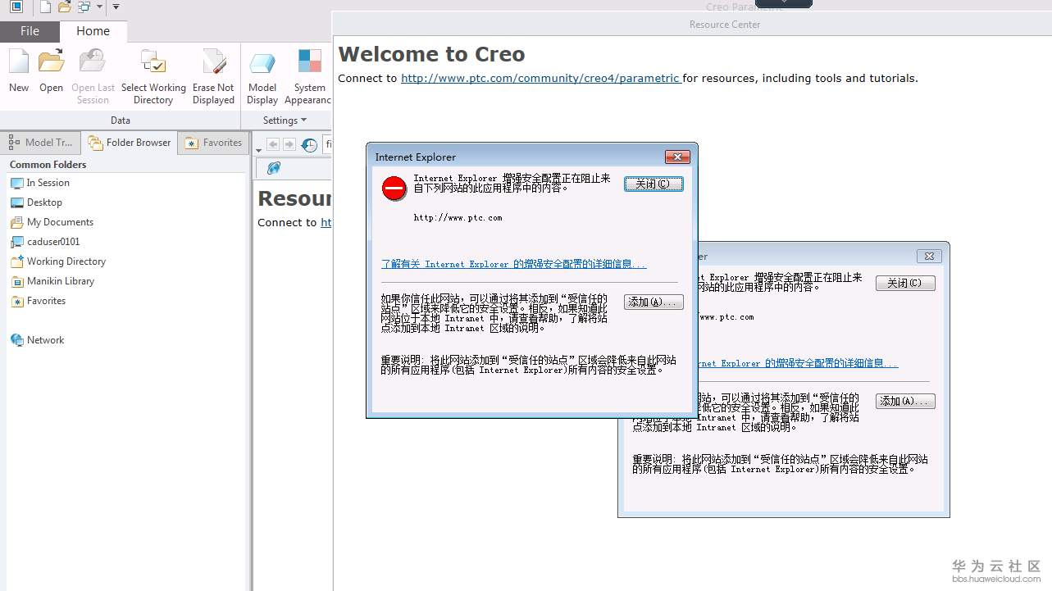1052x591 pixels.
Task: Click the Creo application icon in title bar
Action: [16, 7]
